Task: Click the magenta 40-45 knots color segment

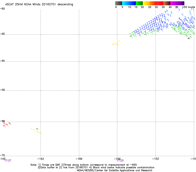Action: [x=174, y=3]
